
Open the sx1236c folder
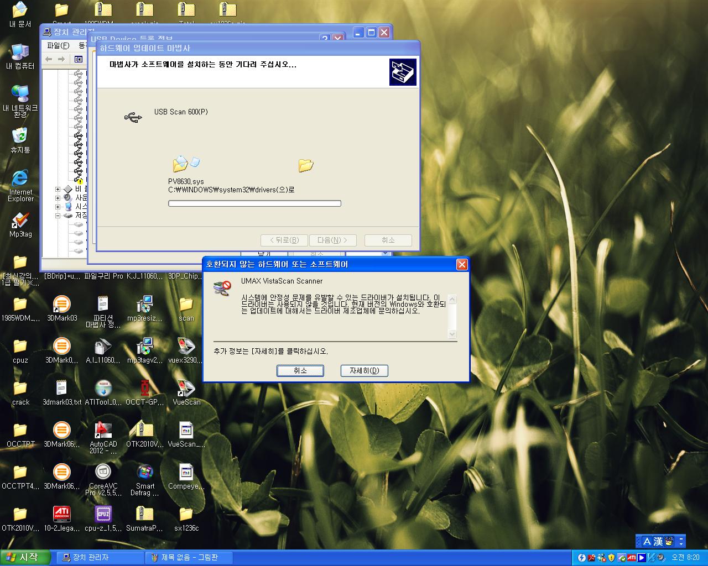[186, 518]
